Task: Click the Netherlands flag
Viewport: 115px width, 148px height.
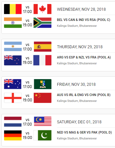Action: click(x=13, y=121)
